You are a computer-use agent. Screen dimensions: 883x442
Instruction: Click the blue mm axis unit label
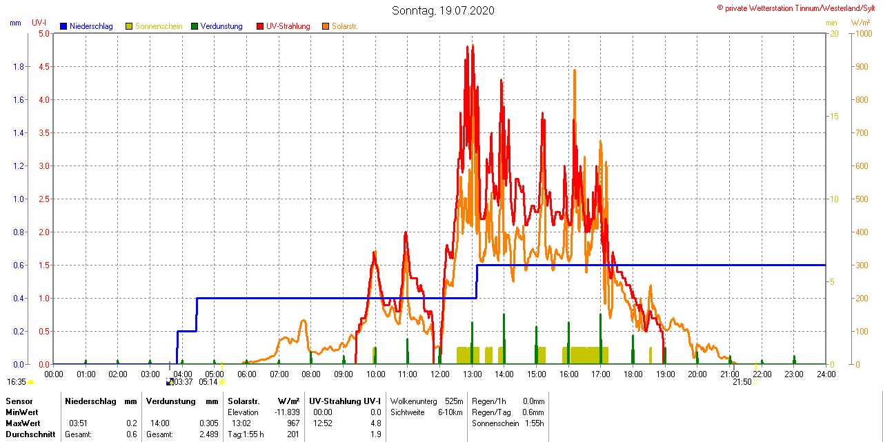(x=16, y=23)
